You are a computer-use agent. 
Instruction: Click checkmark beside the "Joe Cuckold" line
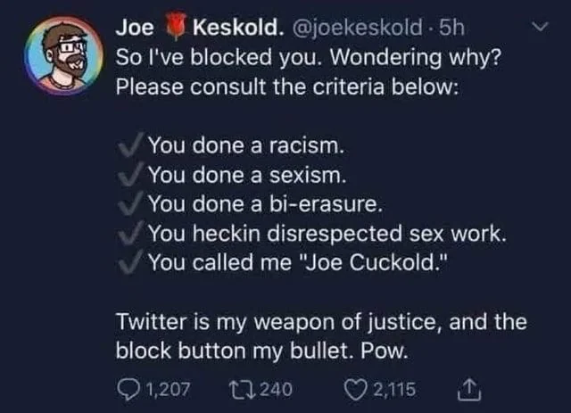coord(130,263)
